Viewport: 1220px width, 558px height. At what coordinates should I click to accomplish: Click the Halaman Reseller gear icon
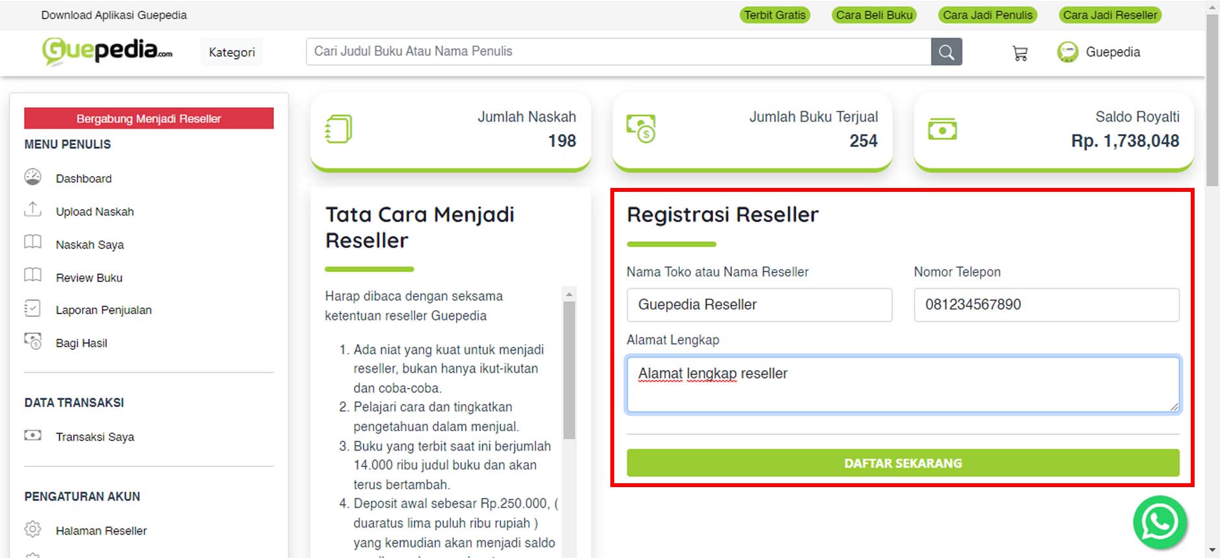33,529
